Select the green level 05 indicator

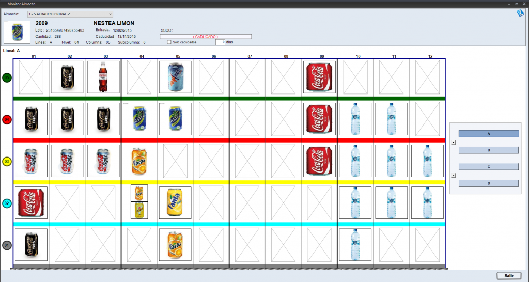coord(7,77)
